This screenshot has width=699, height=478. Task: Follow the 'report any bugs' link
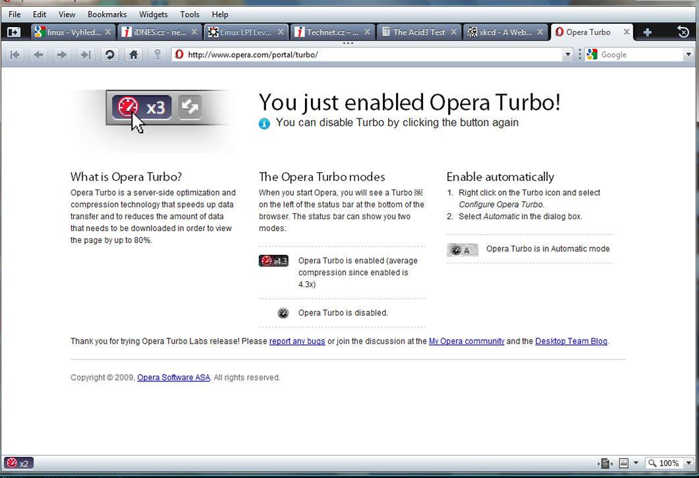297,341
